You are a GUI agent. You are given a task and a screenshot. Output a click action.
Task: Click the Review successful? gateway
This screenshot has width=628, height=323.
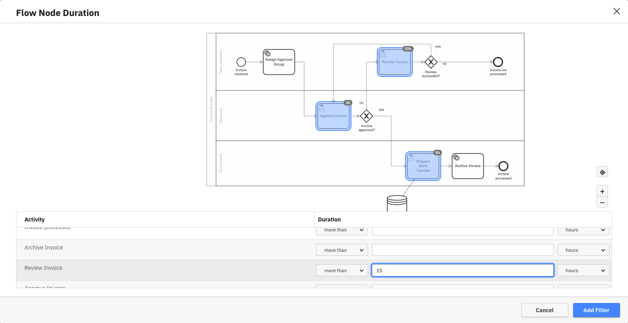click(x=431, y=62)
